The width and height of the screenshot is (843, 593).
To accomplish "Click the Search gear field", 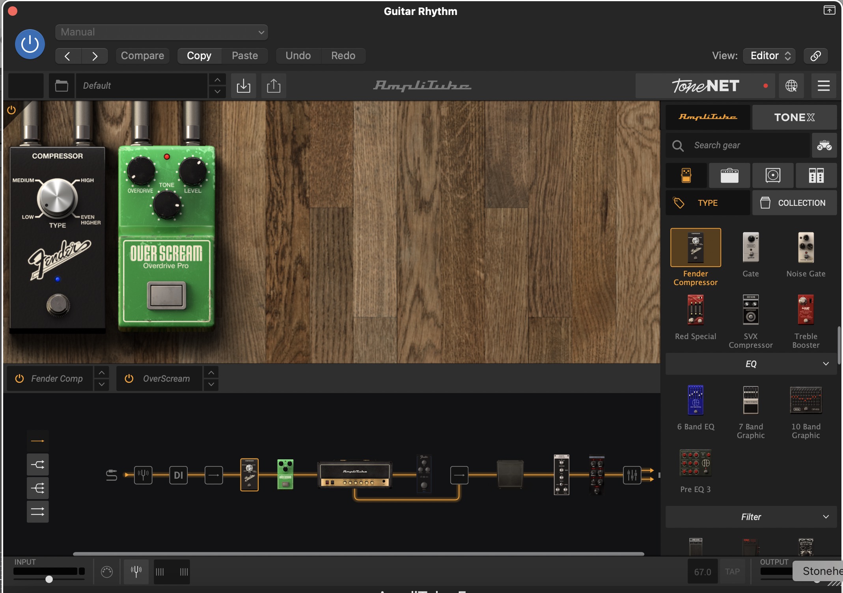I will coord(737,145).
